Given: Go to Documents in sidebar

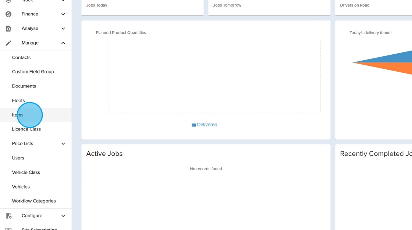Looking at the screenshot, I should (x=24, y=86).
